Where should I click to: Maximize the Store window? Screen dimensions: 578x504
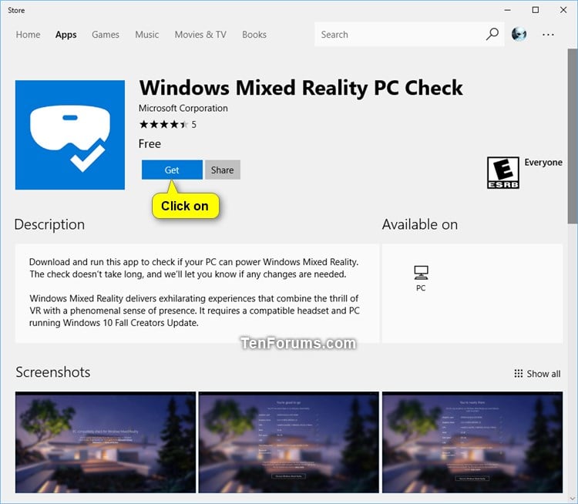pyautogui.click(x=536, y=10)
